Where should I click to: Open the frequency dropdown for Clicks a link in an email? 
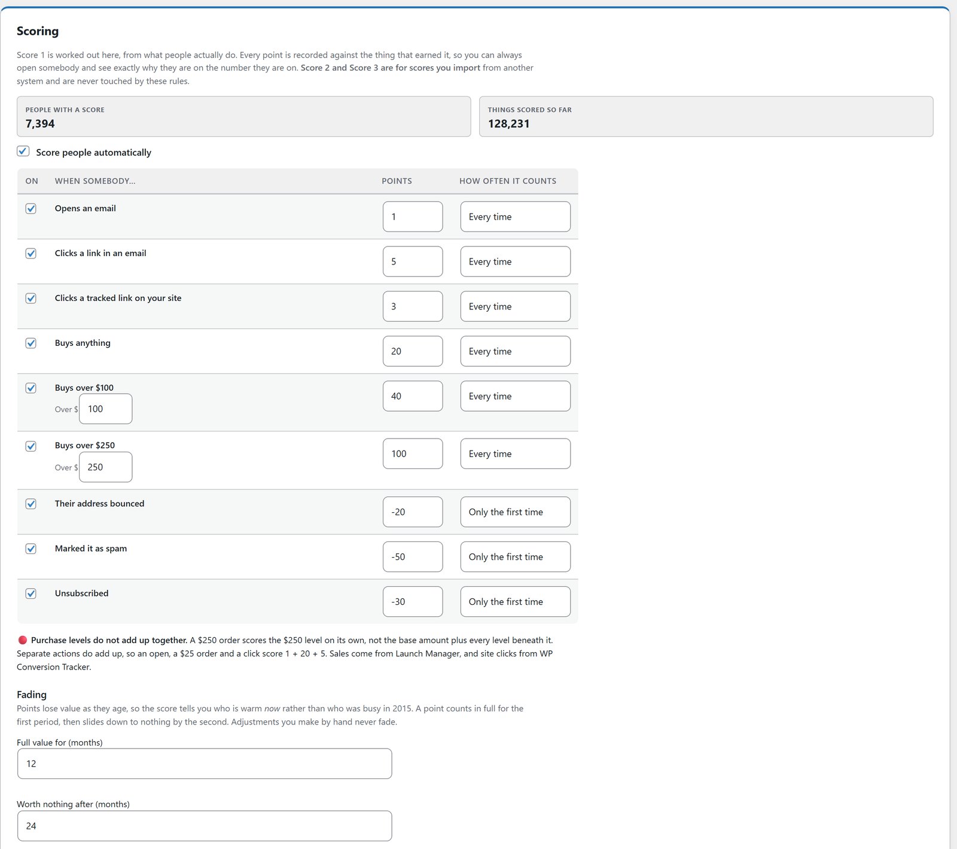pyautogui.click(x=515, y=261)
